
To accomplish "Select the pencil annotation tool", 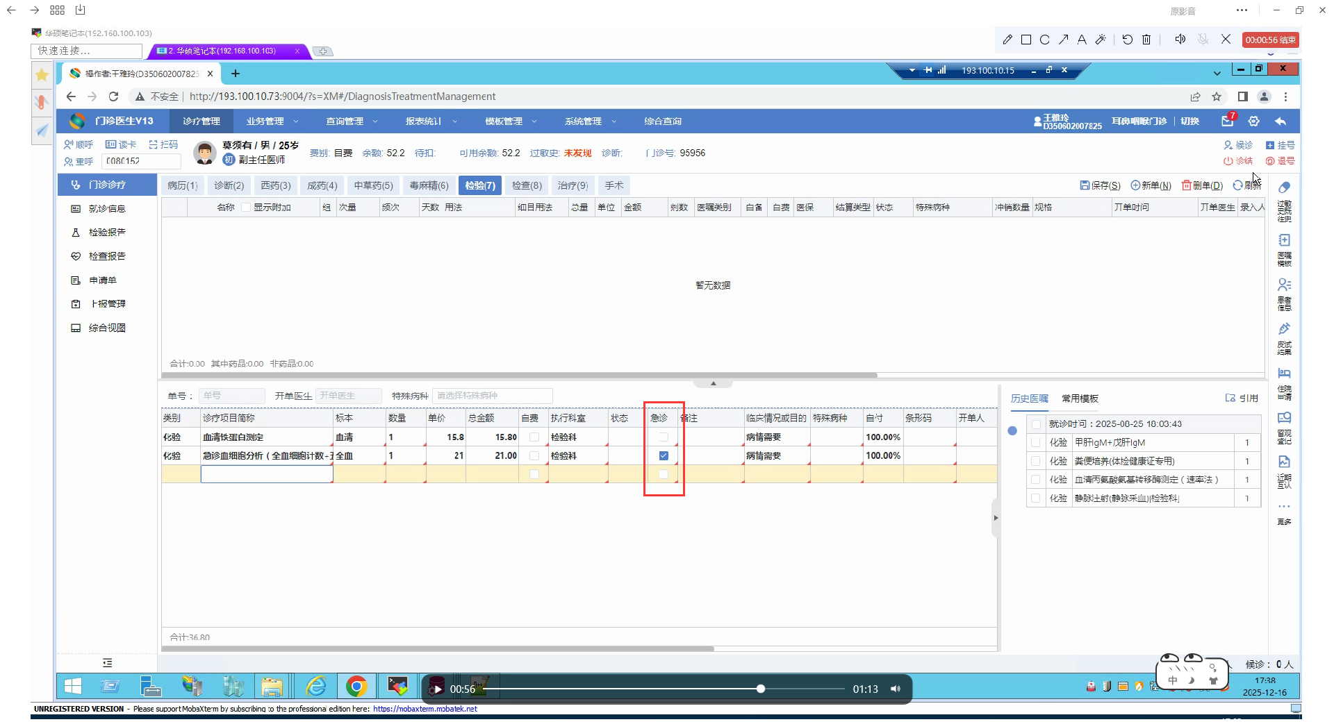I will (x=1007, y=40).
